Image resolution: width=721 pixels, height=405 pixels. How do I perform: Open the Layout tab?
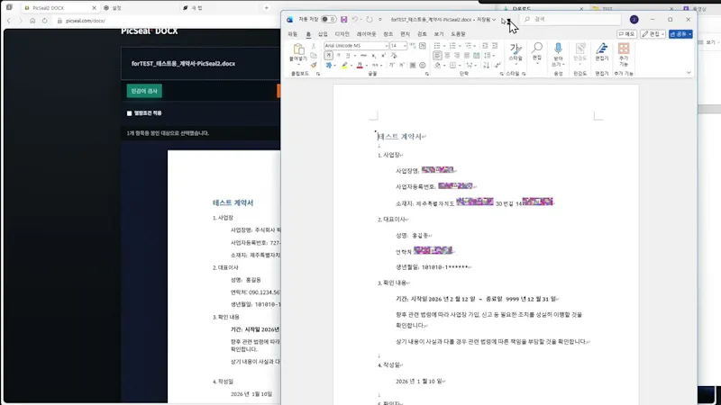click(367, 34)
